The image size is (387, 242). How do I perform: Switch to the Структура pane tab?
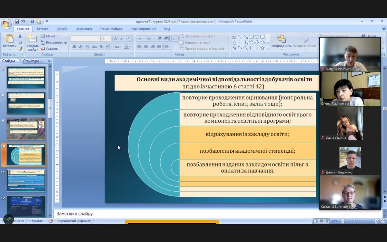31,61
